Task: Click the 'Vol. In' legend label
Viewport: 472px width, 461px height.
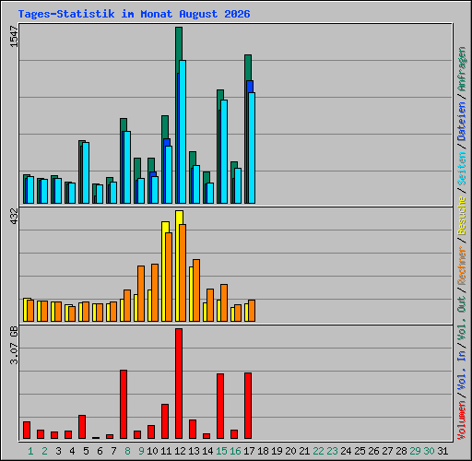Action: [461, 371]
